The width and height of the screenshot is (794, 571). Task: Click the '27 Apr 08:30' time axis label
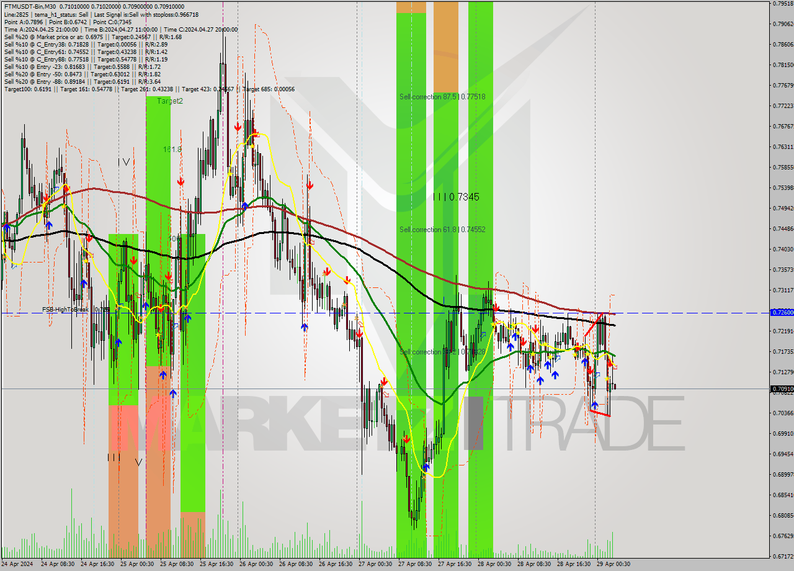(414, 564)
